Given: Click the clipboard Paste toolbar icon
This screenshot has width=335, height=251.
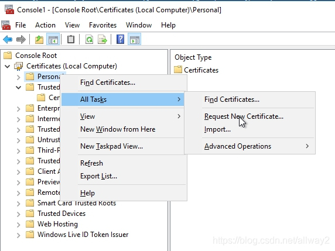Looking at the screenshot, I should coord(71,39).
